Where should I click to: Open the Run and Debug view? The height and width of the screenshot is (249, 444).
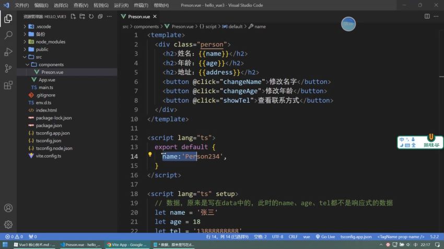[8, 52]
